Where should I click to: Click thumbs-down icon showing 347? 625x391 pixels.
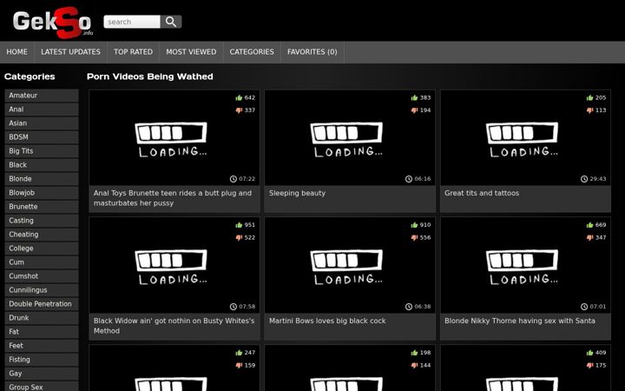tap(589, 238)
